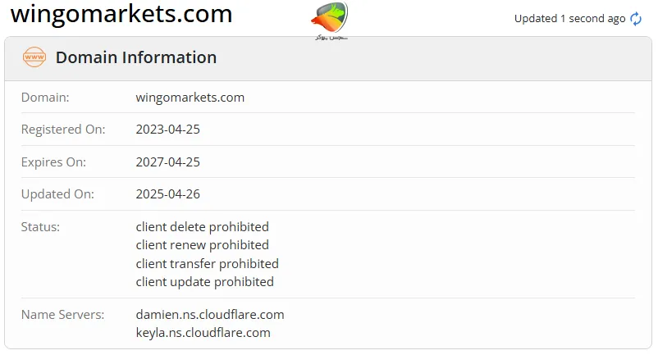The image size is (658, 355).
Task: Select the domain value wingomarkets.com
Action: pyautogui.click(x=190, y=98)
